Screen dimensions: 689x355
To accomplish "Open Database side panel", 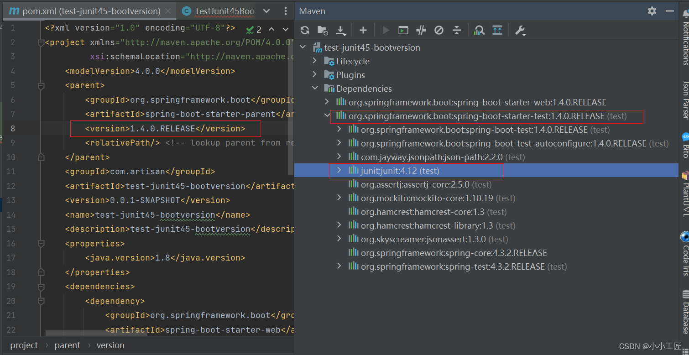I will [685, 312].
